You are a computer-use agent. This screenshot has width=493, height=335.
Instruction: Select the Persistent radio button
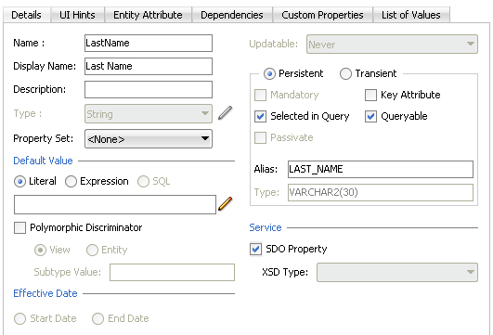(x=269, y=74)
